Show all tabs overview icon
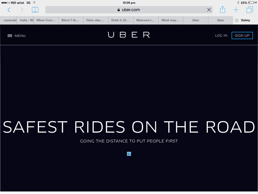Screen dimensions: 258x194 coord(250,10)
